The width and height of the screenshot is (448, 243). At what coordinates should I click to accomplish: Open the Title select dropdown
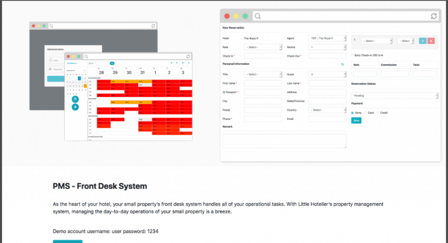click(x=263, y=74)
